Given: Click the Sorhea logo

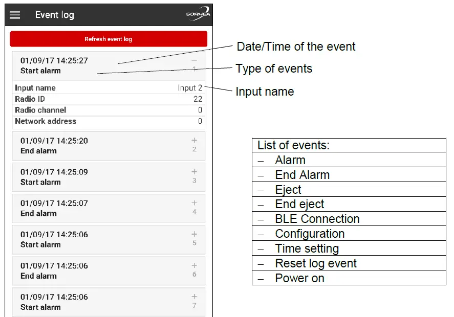Looking at the screenshot, I should [x=197, y=14].
